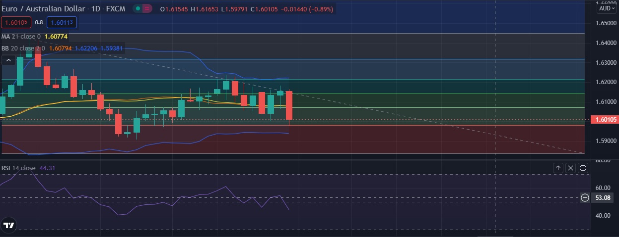Viewport: 619px width, 237px height.
Task: Move the RSI pane up
Action: point(558,168)
